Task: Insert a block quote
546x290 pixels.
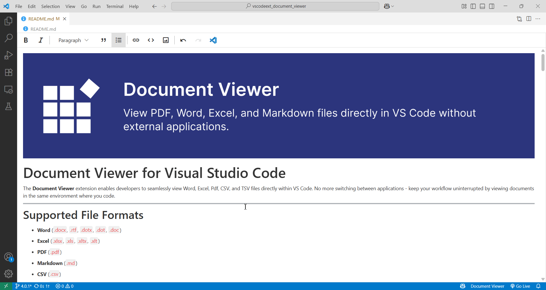Action: tap(104, 40)
